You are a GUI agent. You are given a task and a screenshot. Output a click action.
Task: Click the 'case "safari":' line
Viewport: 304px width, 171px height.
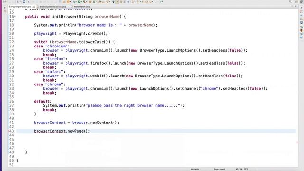pos(49,72)
